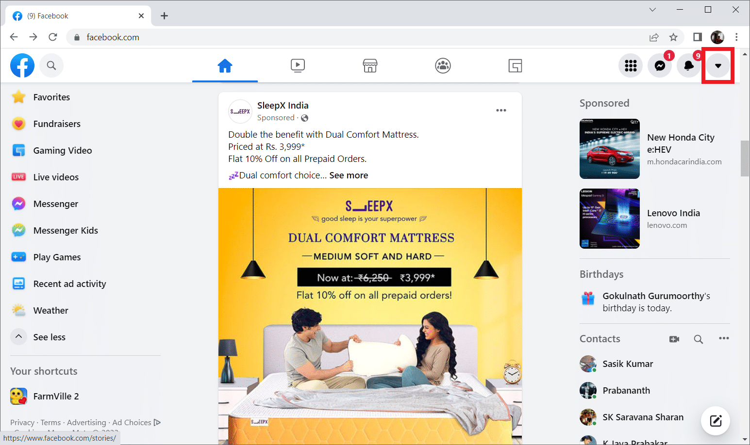
Task: Click the New Honda City e:HEV title
Action: point(681,143)
